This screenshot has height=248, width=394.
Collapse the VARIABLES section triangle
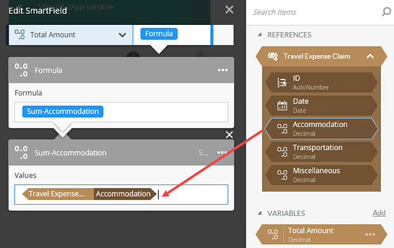[260, 213]
